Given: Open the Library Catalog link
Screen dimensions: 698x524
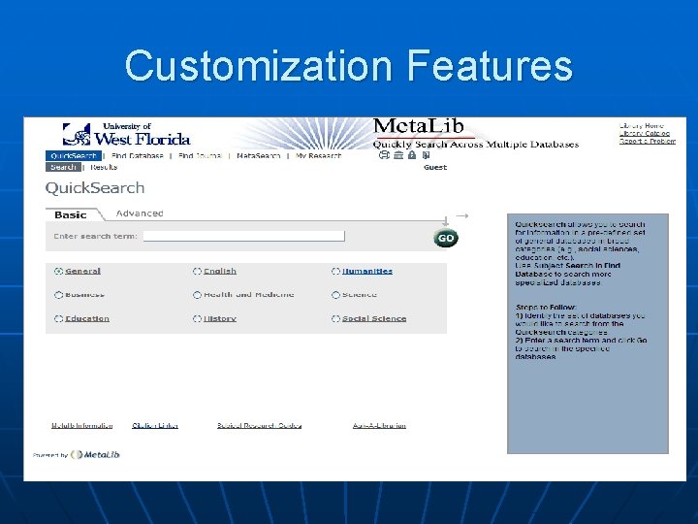Looking at the screenshot, I should tap(644, 134).
